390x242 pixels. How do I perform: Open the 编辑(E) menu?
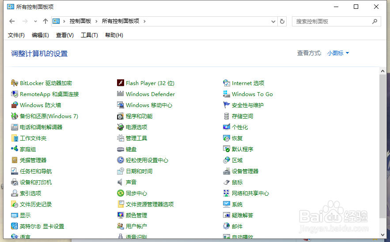point(40,35)
